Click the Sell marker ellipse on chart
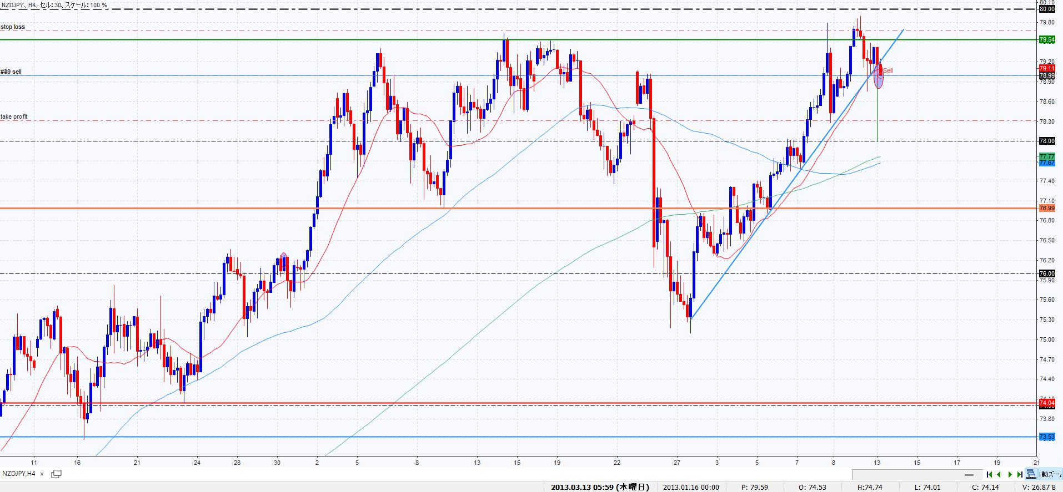The height and width of the screenshot is (492, 1063). 878,77
